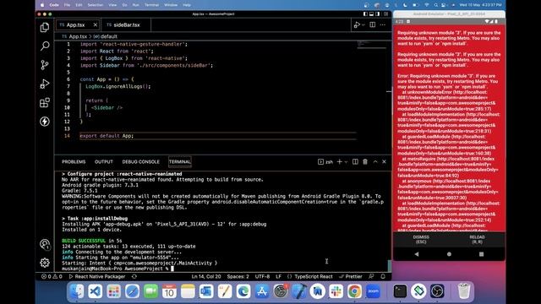Tap Android recents square button

(481, 254)
